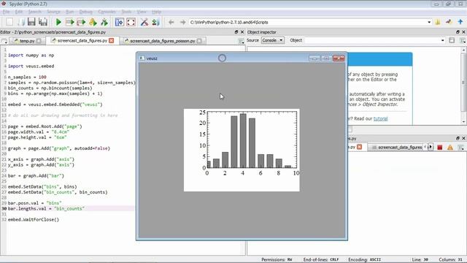
Task: Click the New file icon in the toolbar
Action: click(x=9, y=22)
